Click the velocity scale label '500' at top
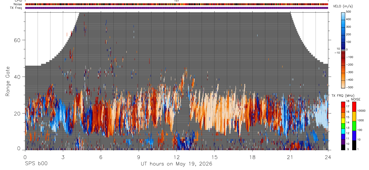Screen dimensions: 369x170 click(x=349, y=12)
